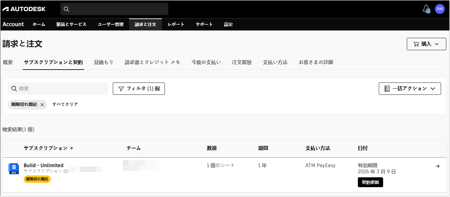
Task: Open 設定 menu
Action: [x=228, y=24]
